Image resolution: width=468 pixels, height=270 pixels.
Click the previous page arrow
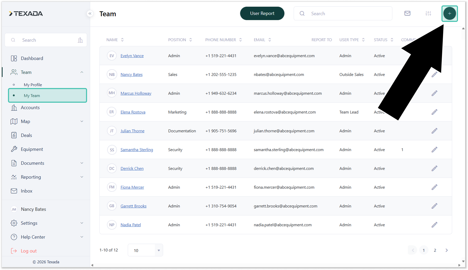click(x=413, y=250)
